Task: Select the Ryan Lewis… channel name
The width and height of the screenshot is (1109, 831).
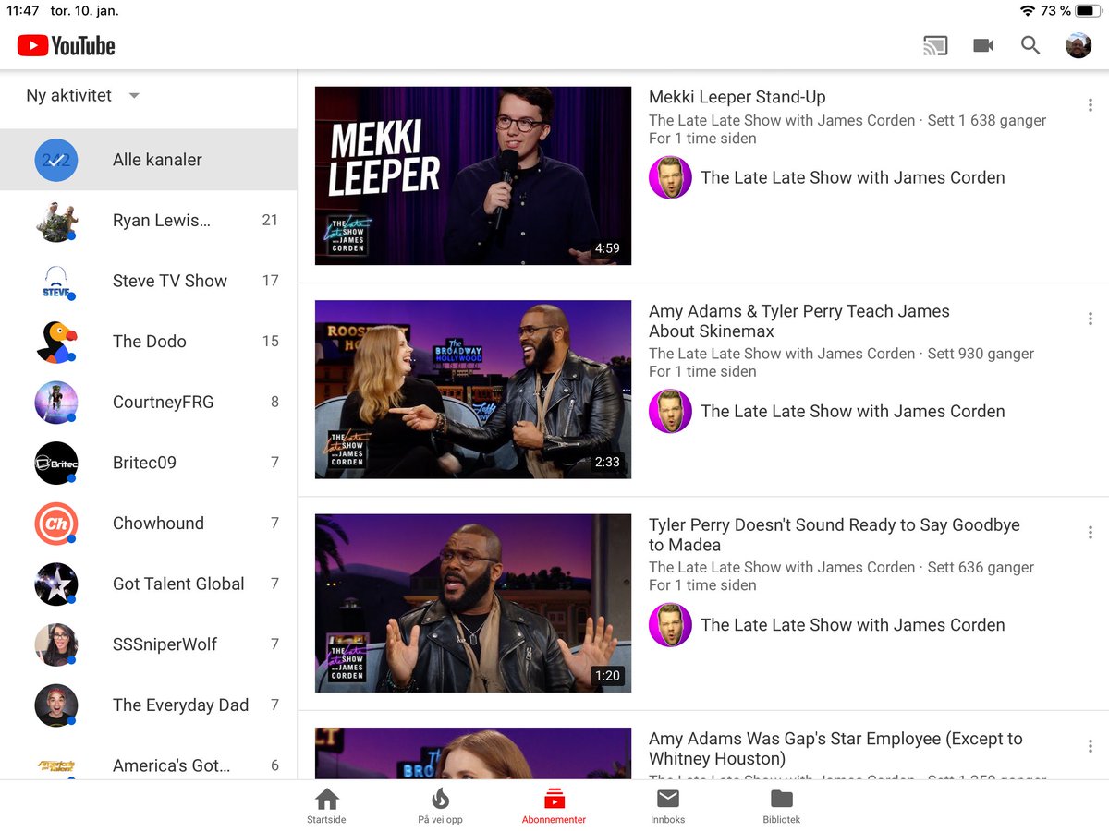Action: point(162,220)
